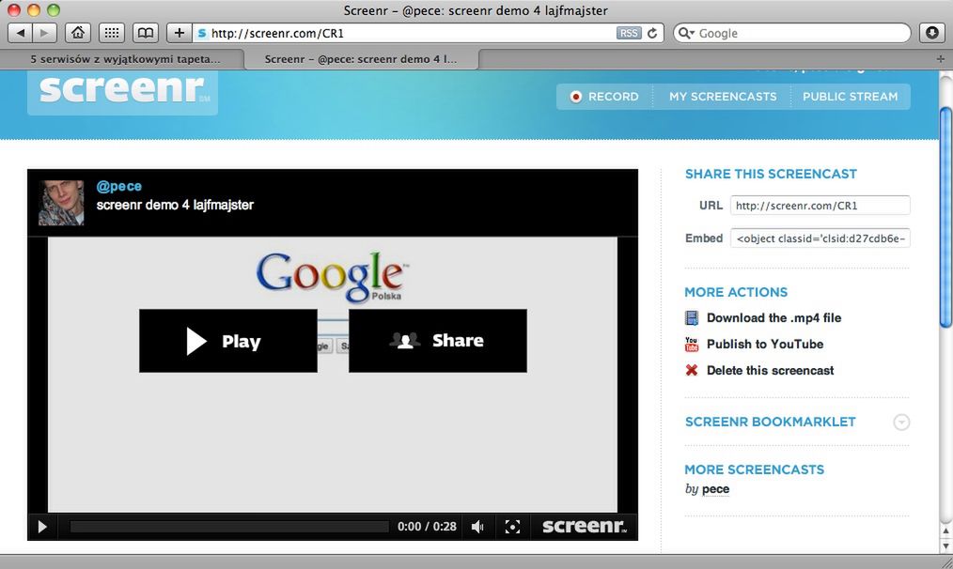Open Google search magnifier dropdown
Viewport: 953px width, 569px height.
click(686, 33)
